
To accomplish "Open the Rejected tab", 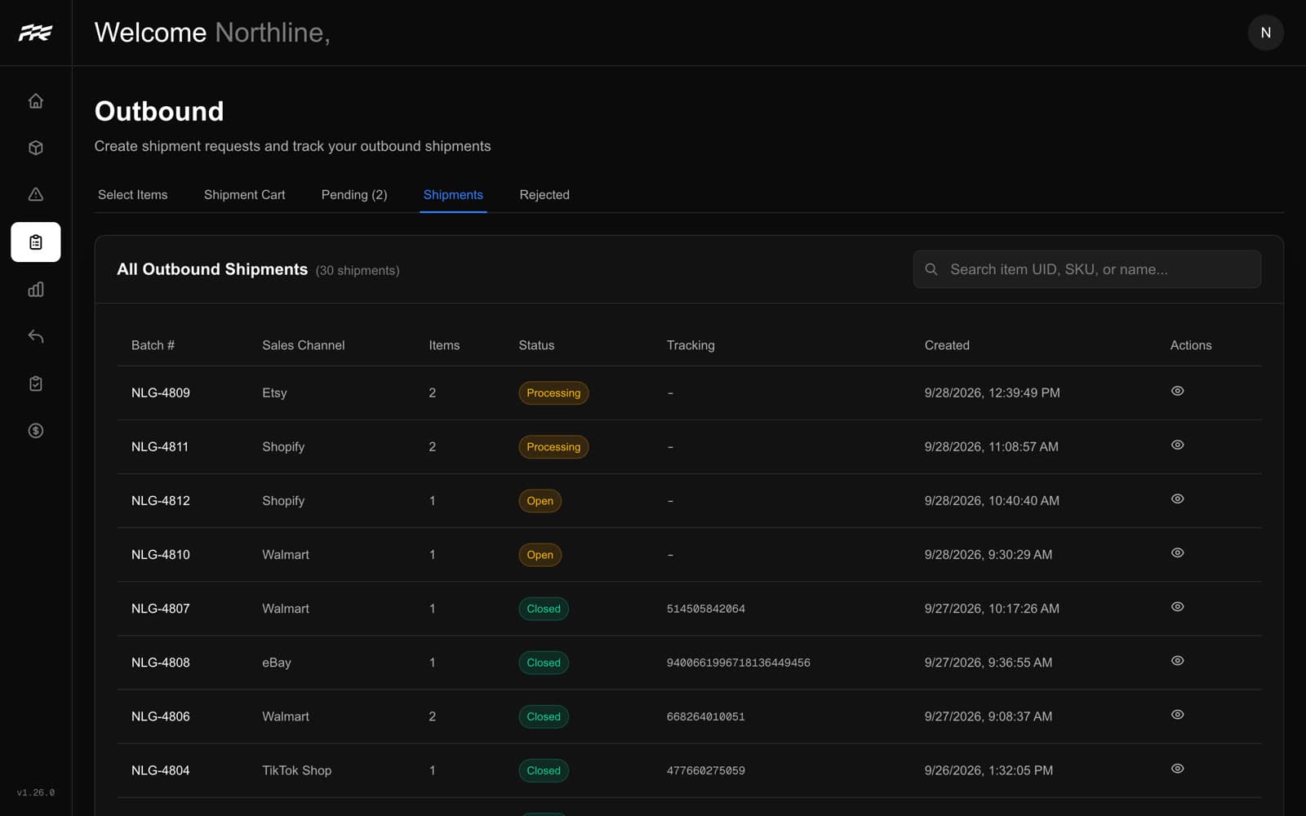I will point(544,195).
